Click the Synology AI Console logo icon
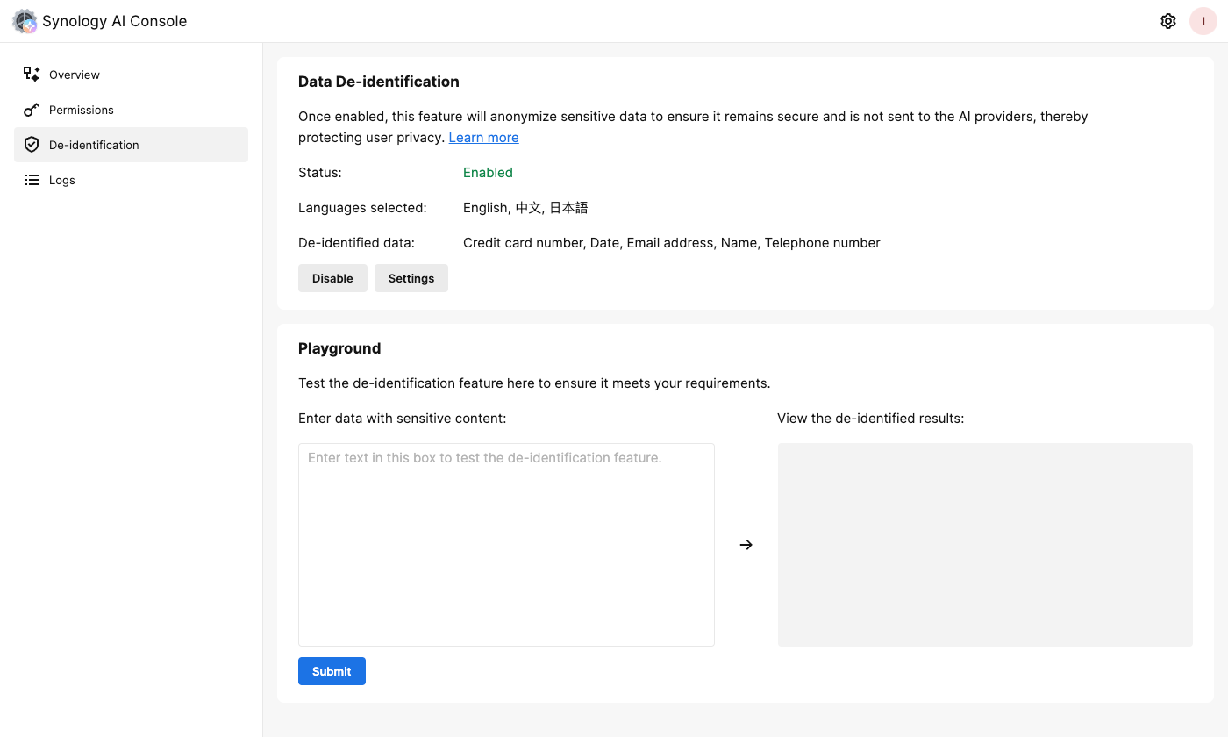Screen dimensions: 1228x737 pyautogui.click(x=25, y=21)
